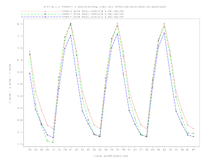Select legend entry PARM=O_MEAN MODEL=NAM/218

click(93, 11)
